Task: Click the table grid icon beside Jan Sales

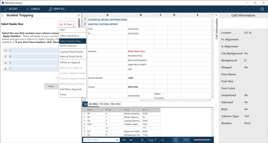Action: [85, 104]
